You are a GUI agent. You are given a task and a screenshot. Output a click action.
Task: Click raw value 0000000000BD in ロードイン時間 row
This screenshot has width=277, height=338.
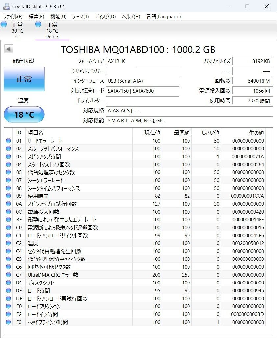pos(247,314)
